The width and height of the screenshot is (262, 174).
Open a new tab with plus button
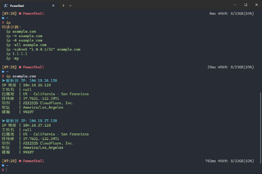click(x=64, y=6)
